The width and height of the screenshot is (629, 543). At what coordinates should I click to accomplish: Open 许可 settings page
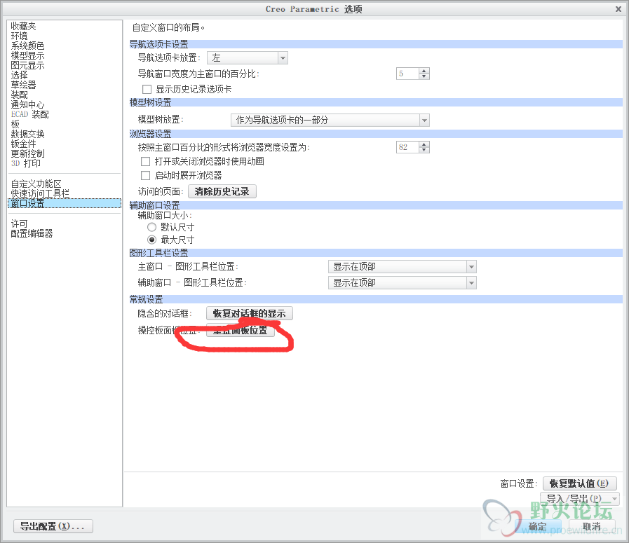[x=19, y=224]
